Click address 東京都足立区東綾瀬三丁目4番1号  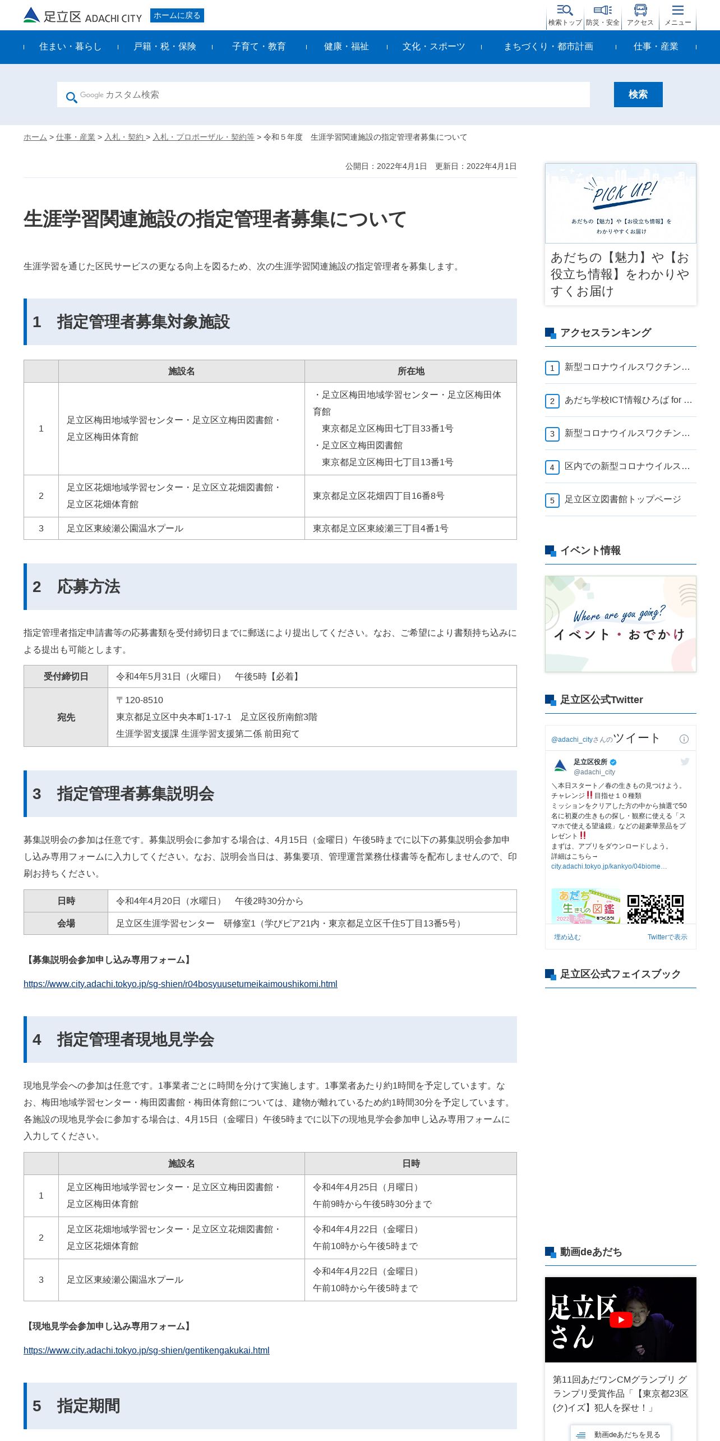(380, 529)
